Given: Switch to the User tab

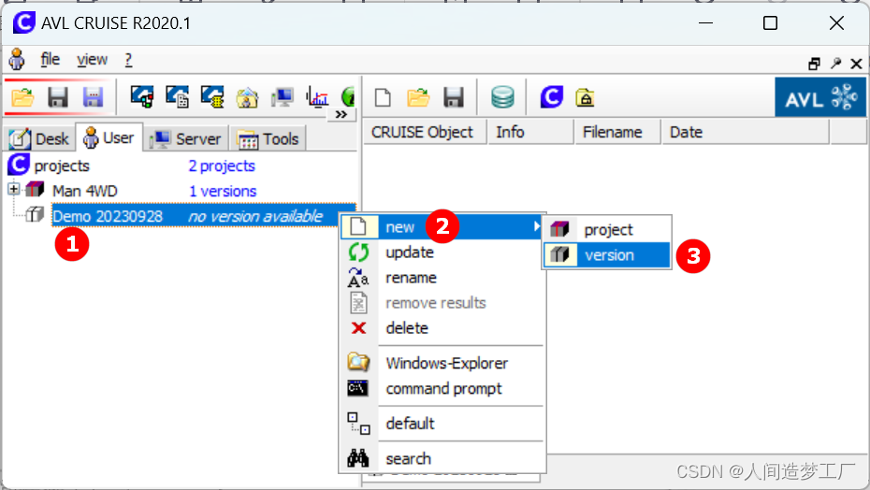Looking at the screenshot, I should pyautogui.click(x=109, y=137).
